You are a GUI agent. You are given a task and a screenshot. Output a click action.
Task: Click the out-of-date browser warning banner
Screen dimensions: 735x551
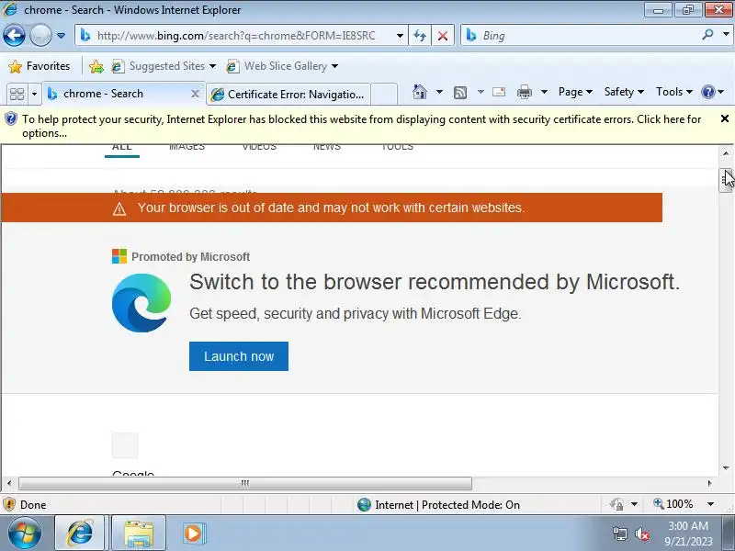tap(331, 208)
